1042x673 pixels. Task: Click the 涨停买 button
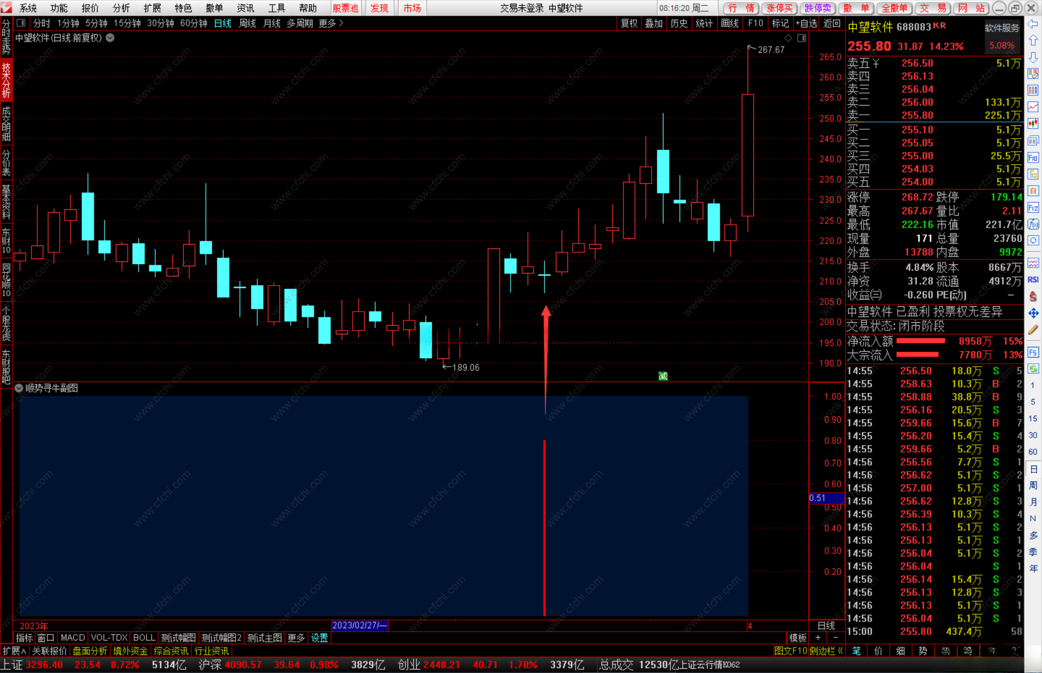click(779, 8)
